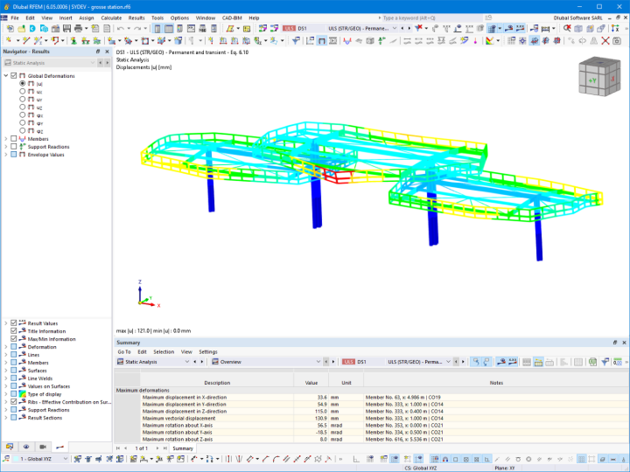
Task: Toggle the Max/Min Information checkbox
Action: [14, 339]
